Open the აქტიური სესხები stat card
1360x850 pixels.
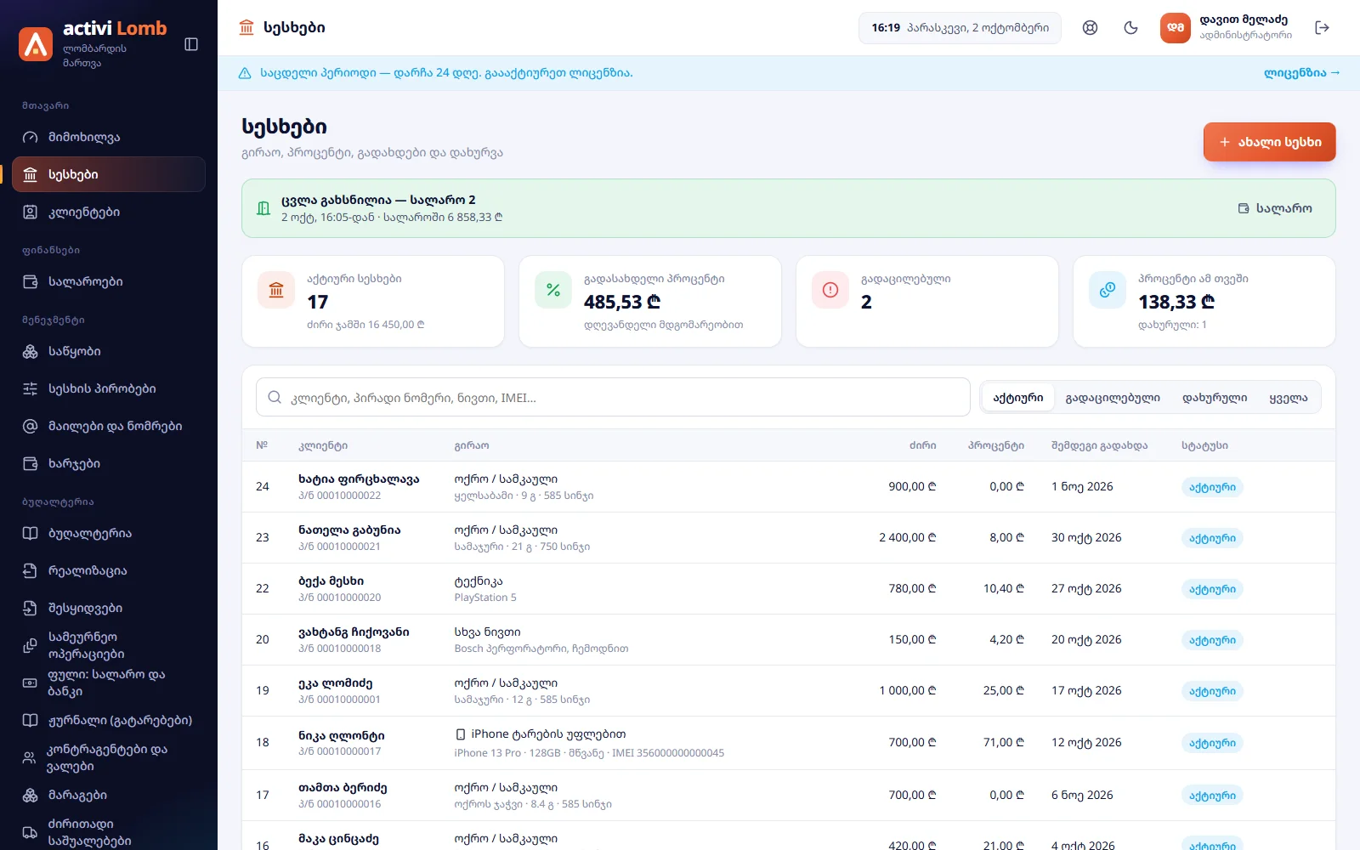click(373, 302)
